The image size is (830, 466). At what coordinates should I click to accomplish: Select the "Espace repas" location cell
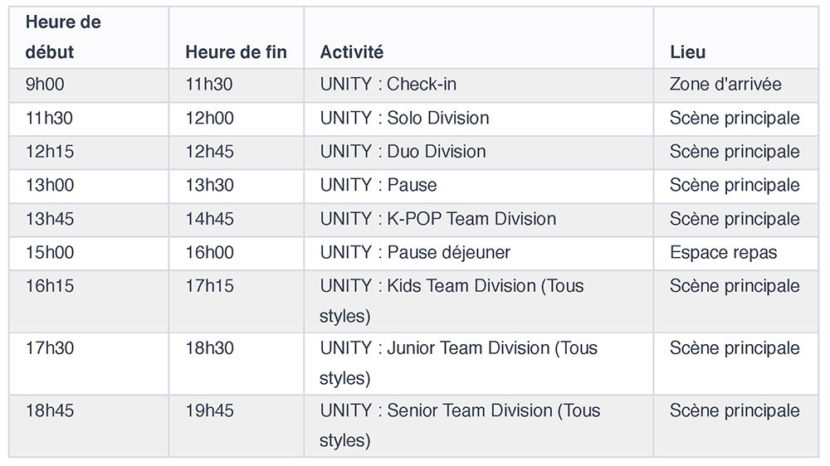pos(723,252)
